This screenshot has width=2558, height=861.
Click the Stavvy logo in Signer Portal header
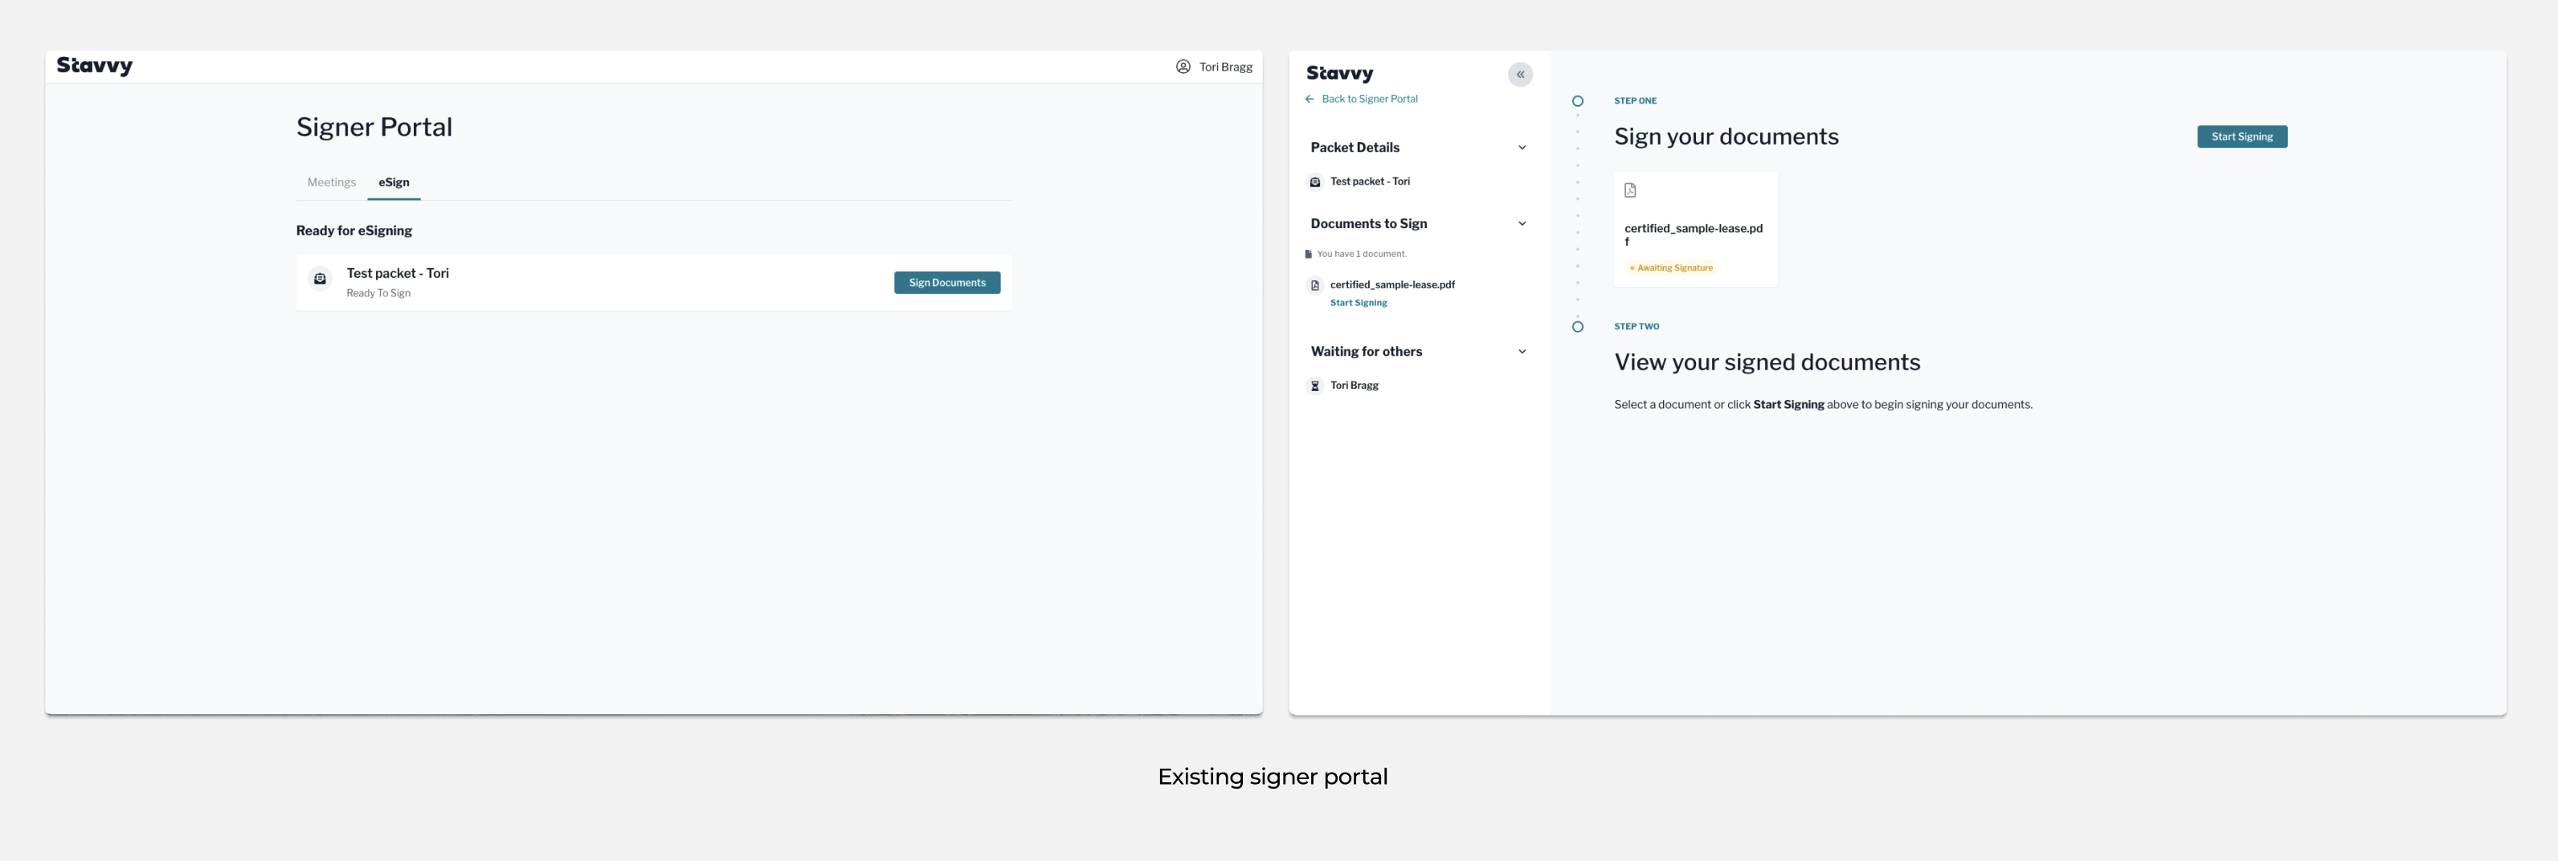[94, 66]
